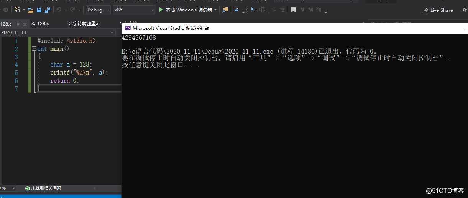Click the Live Share button
Screen dimensions: 468x198
coord(438,10)
